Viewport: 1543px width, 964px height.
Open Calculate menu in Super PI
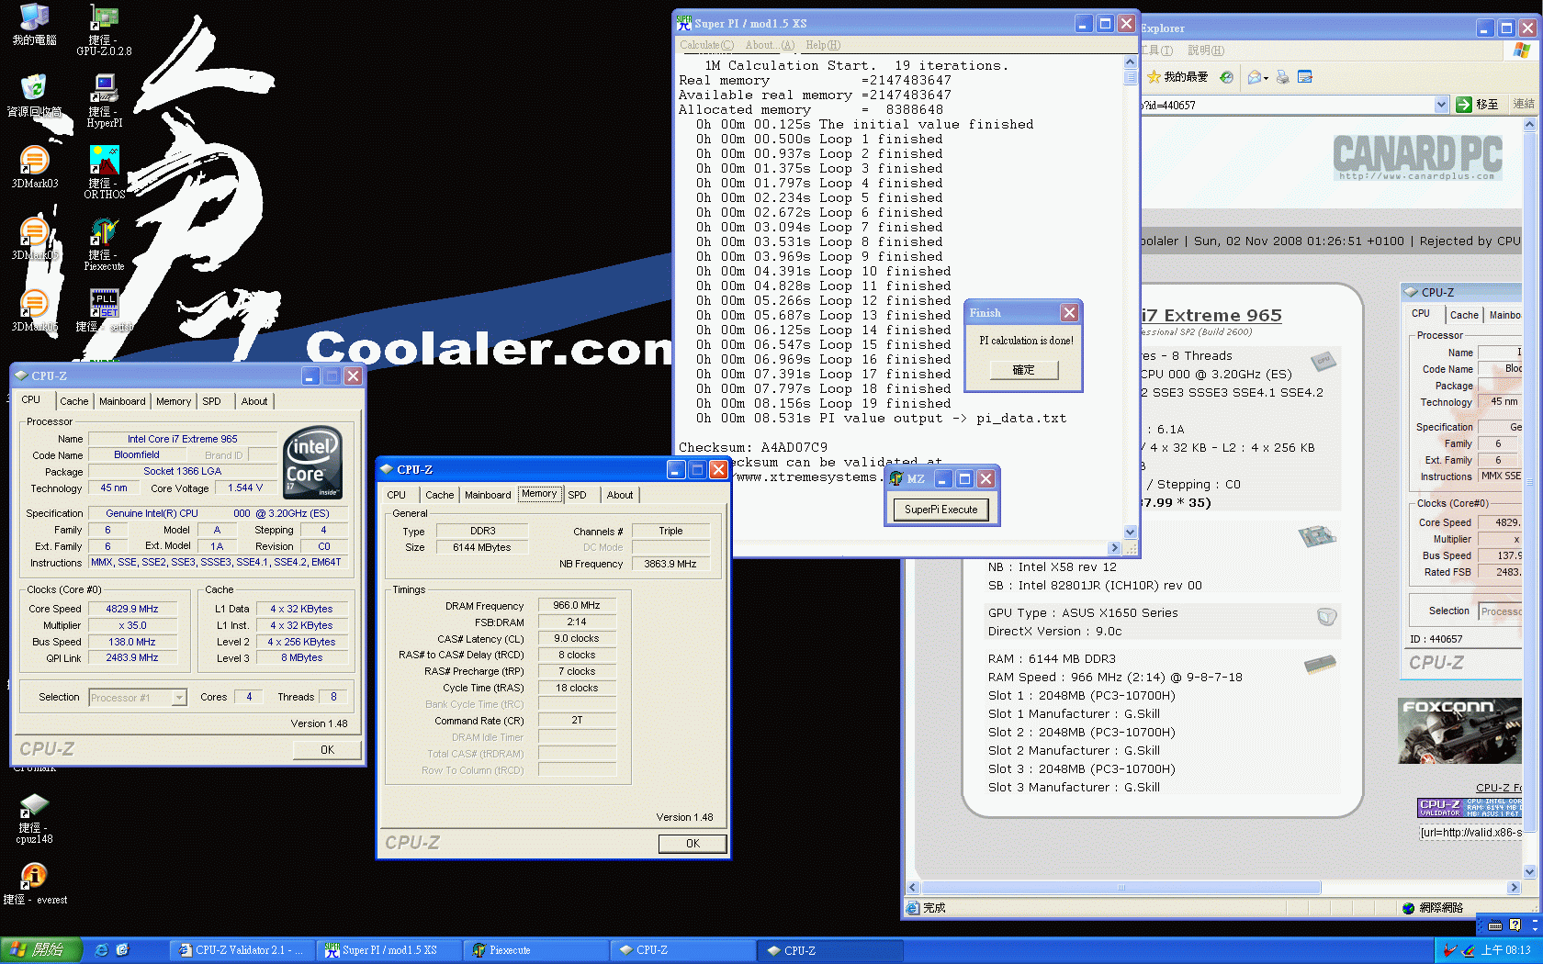707,45
